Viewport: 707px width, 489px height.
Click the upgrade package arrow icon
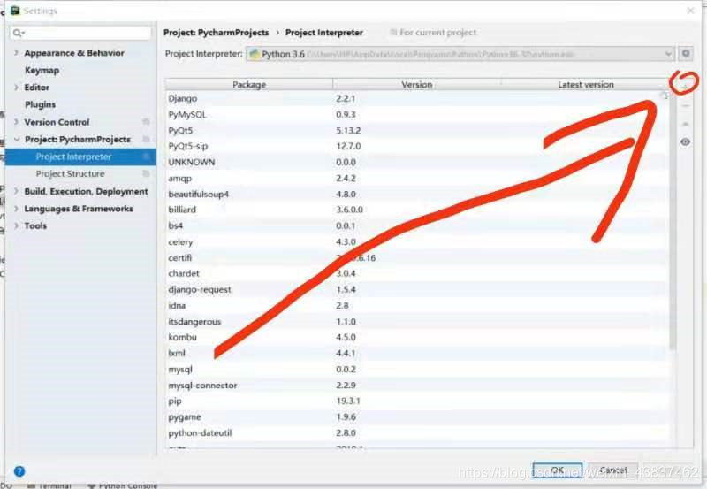[686, 124]
